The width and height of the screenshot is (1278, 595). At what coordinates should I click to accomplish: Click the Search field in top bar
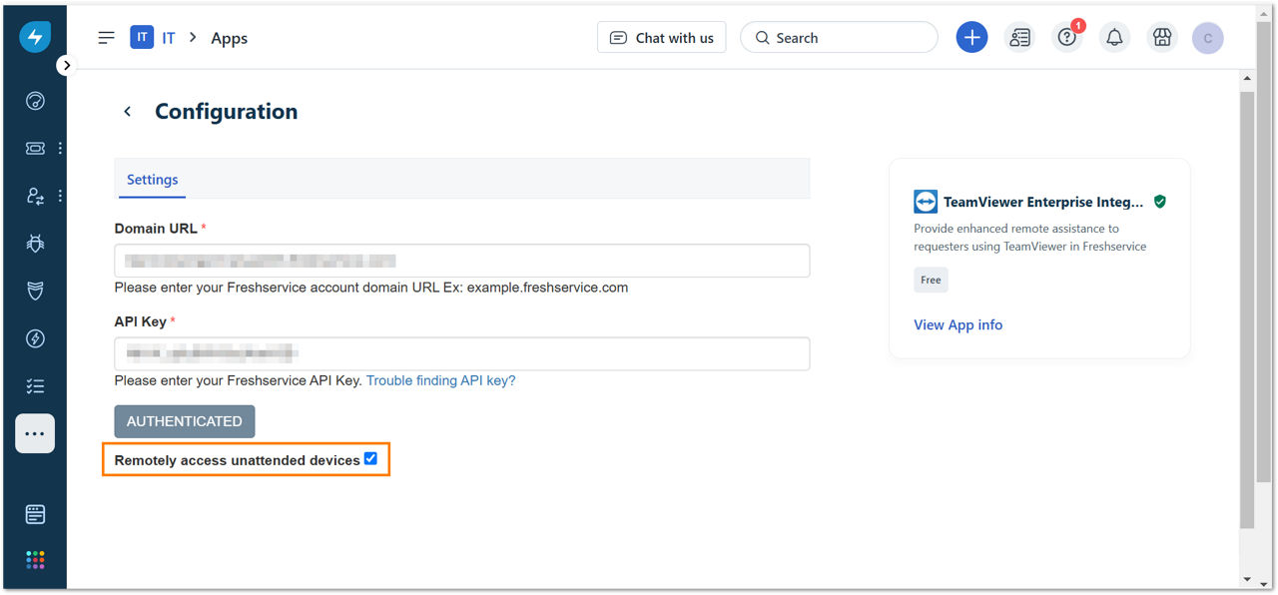[839, 38]
